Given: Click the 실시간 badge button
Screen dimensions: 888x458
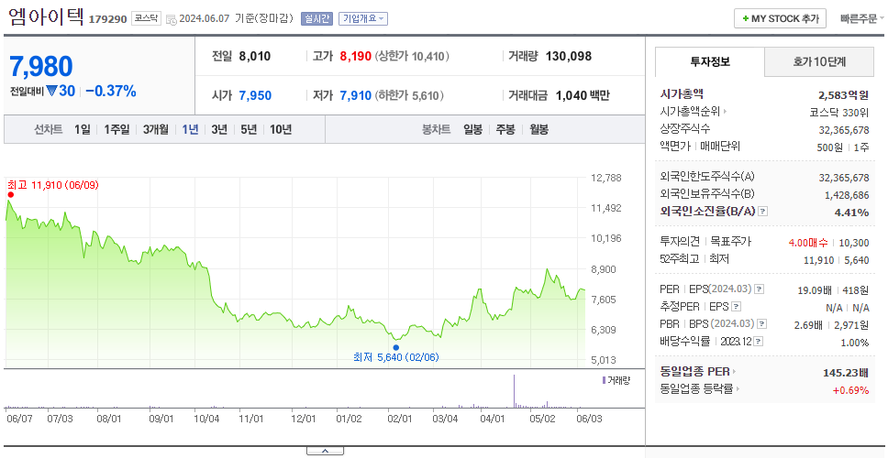Looking at the screenshot, I should 316,18.
